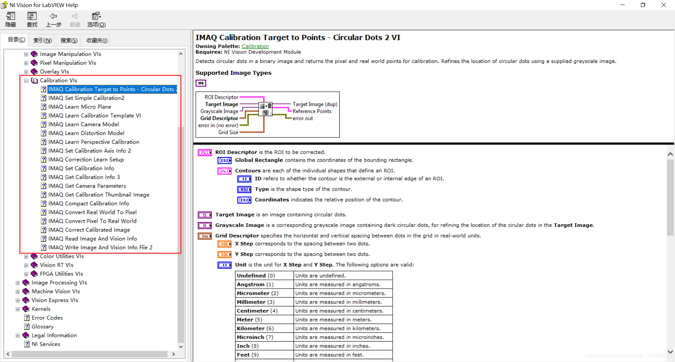
Task: Click the page icon beside IMAQ Learn Micro Plane
Action: point(44,106)
